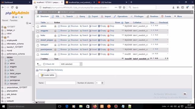The image size is (195, 109).
Task: Open page actions three-dots menu in URL bar
Action: (x=116, y=7)
